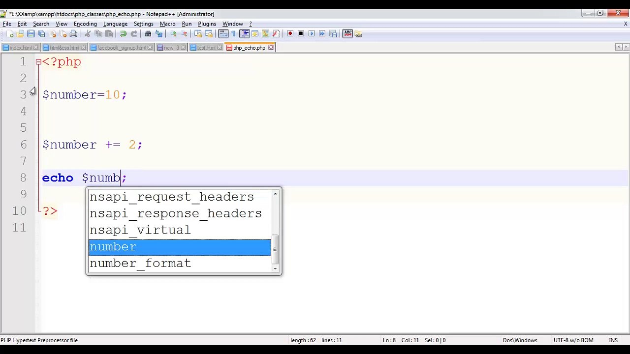Viewport: 630px width, 354px height.
Task: Save the current recorded macro icon
Action: pos(333,34)
